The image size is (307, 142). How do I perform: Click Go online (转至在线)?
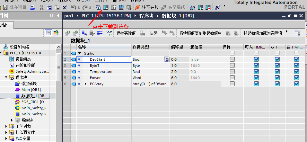click(146, 7)
